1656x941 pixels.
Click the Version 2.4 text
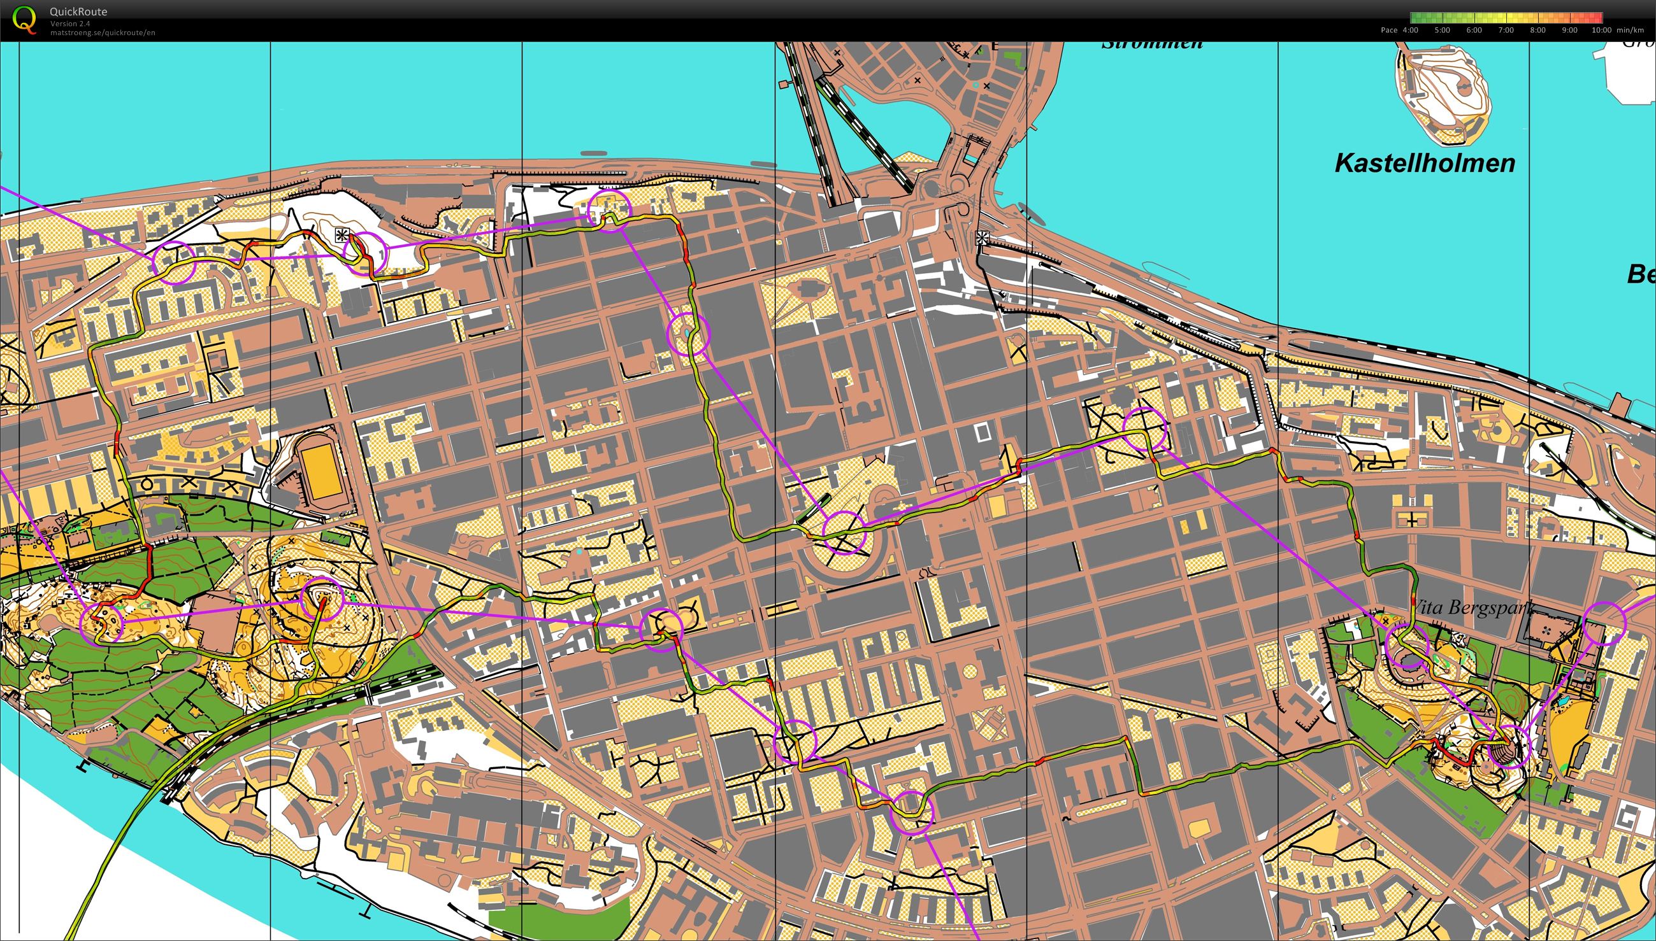[70, 24]
